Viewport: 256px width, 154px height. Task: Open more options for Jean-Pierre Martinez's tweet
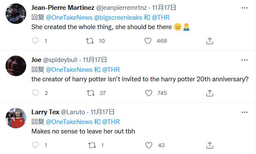coord(244,8)
